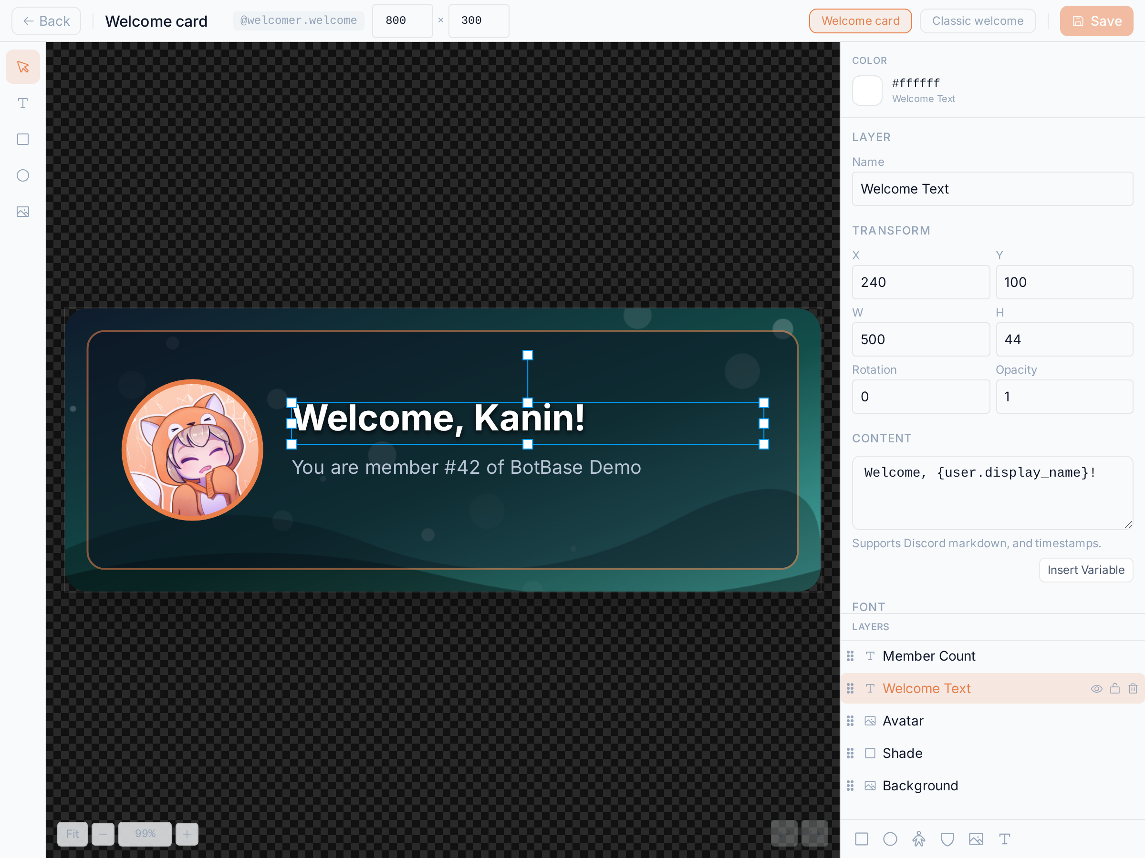1145x858 pixels.
Task: Add a person avatar layer
Action: pyautogui.click(x=919, y=839)
